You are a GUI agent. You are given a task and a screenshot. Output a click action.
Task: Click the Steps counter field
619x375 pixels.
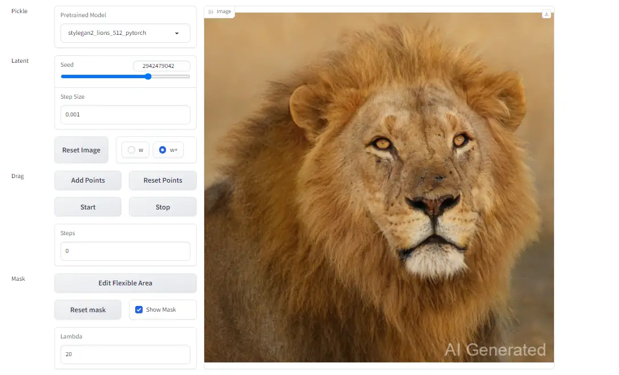(125, 251)
